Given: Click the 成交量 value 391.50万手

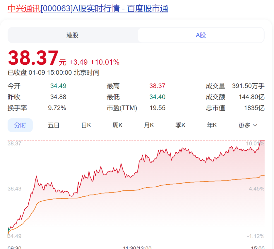Looking at the screenshot, I should tap(248, 86).
